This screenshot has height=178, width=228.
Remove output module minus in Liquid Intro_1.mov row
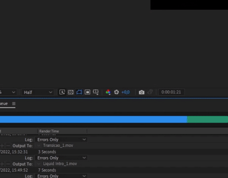point(8,164)
